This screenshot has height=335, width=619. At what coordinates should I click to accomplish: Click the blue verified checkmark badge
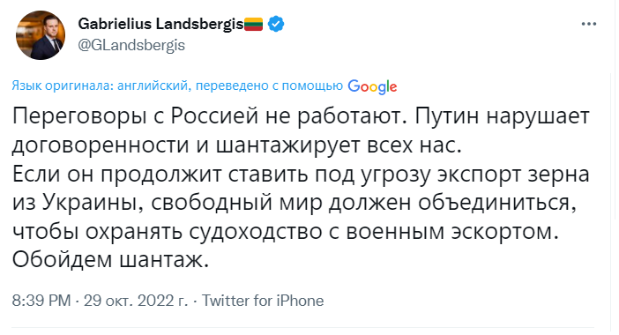tap(276, 24)
